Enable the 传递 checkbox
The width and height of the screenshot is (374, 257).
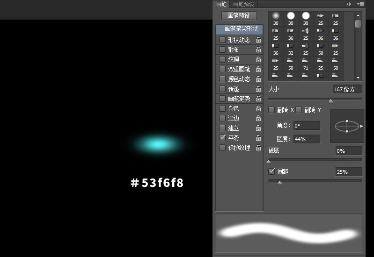click(x=222, y=89)
